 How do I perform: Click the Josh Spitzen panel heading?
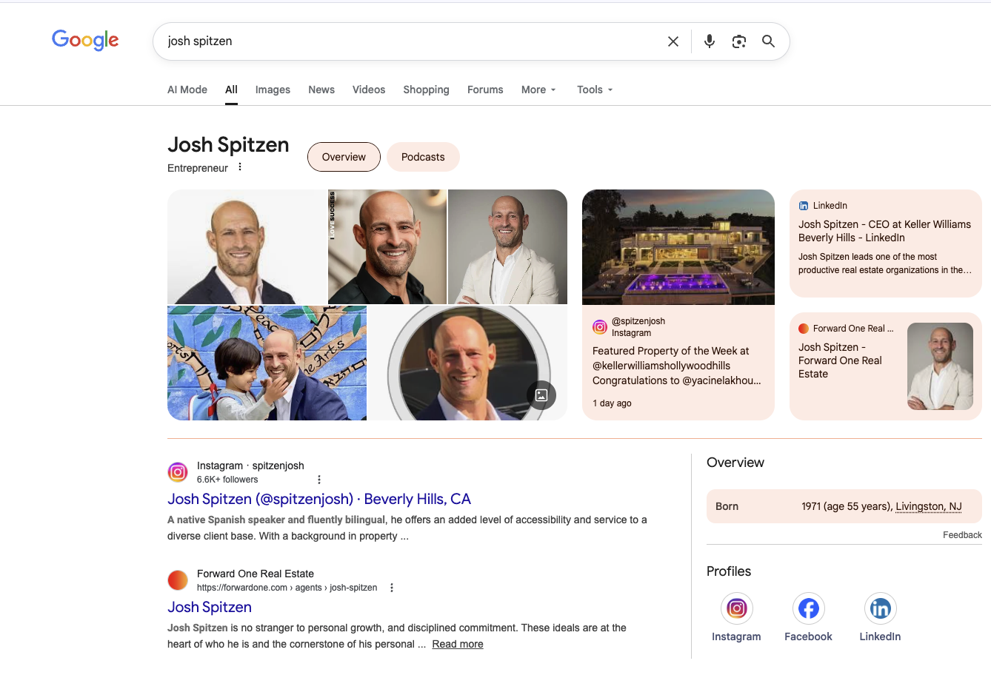(x=228, y=144)
